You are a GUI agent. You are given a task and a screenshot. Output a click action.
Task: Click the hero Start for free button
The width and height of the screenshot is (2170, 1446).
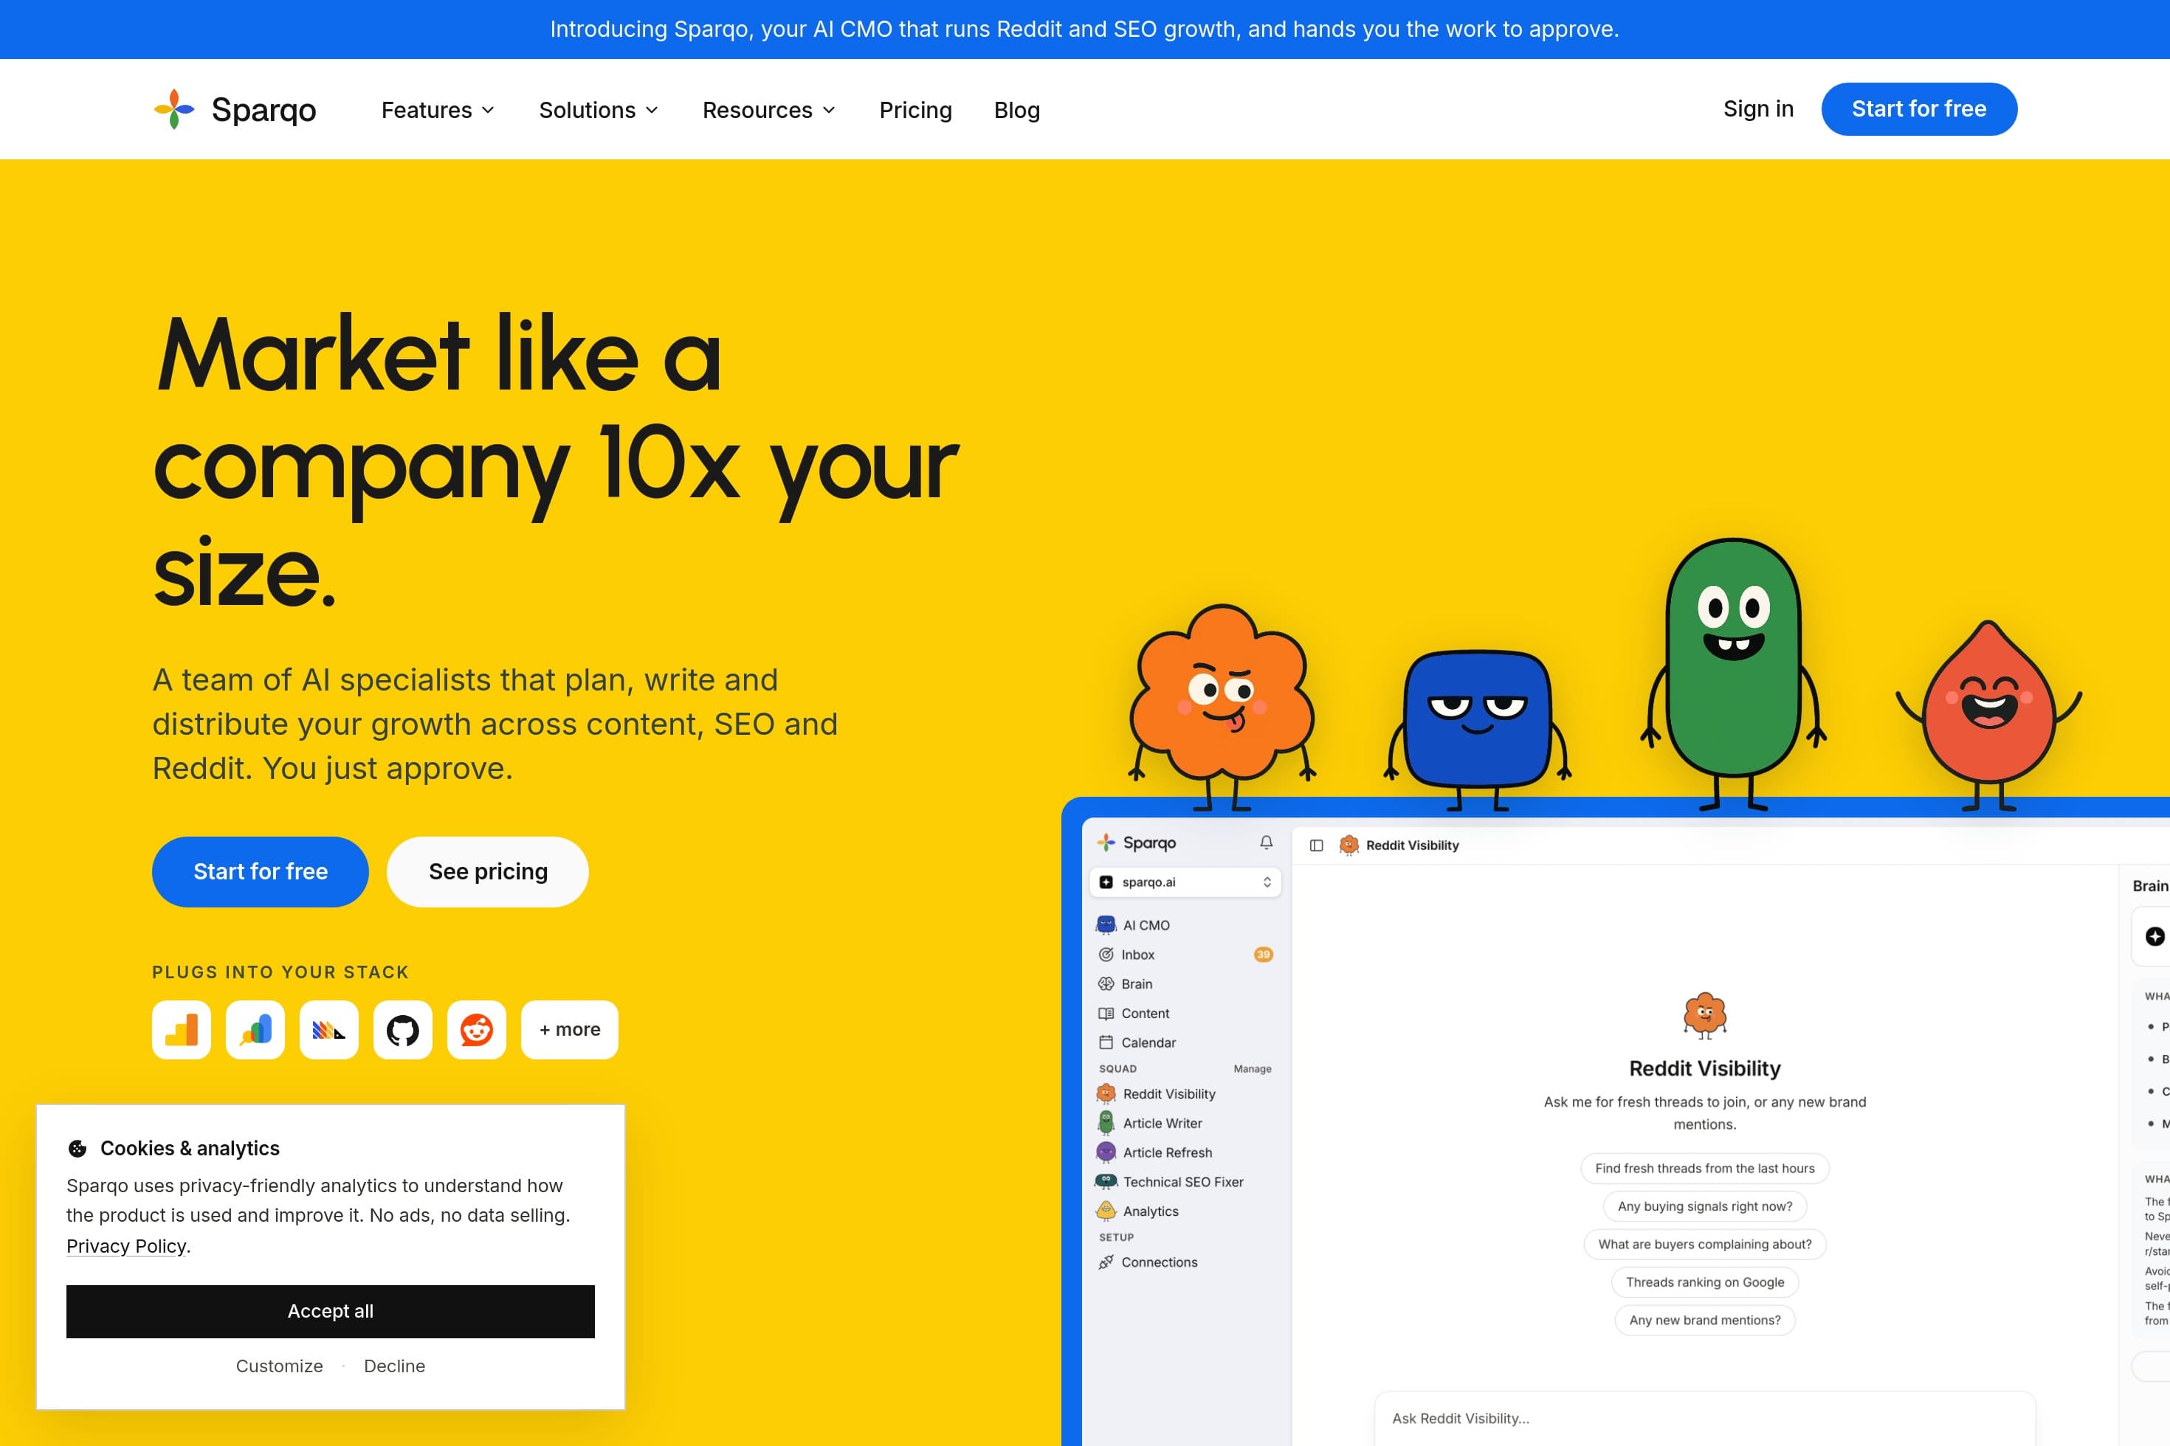pos(260,871)
